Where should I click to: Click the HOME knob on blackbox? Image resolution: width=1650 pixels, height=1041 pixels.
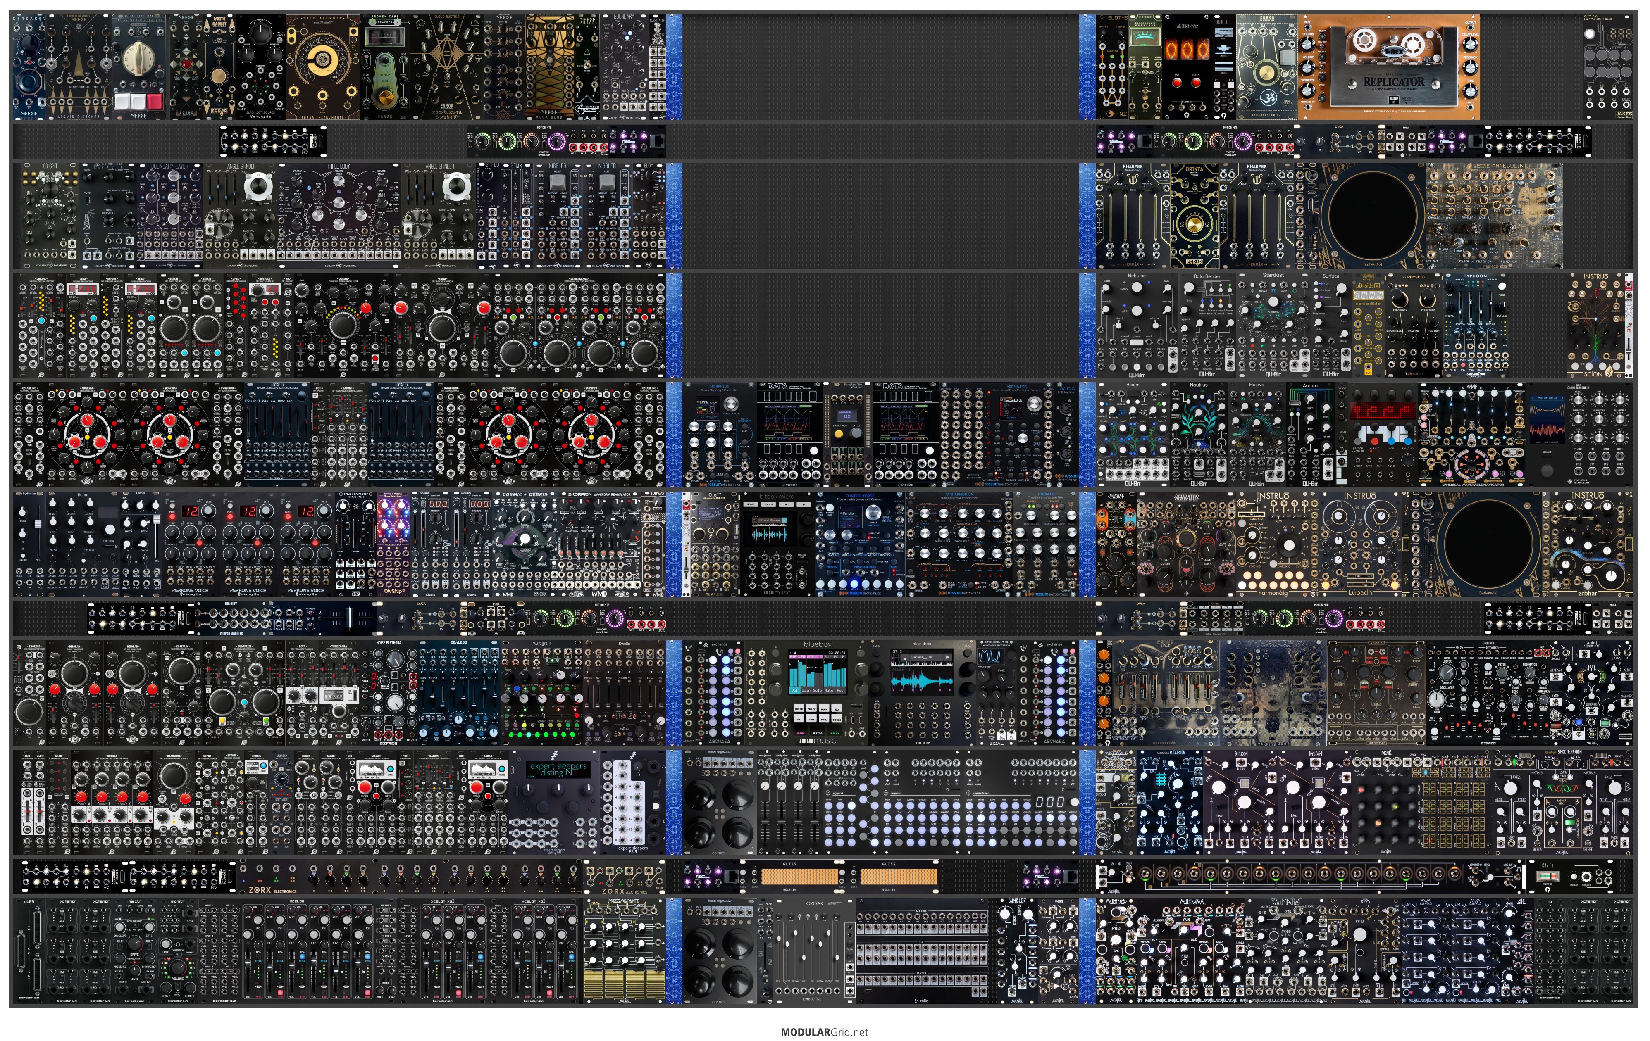tap(876, 654)
